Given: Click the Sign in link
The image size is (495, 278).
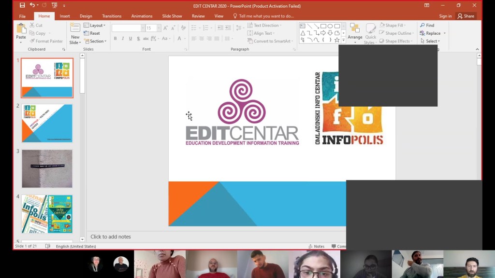Looking at the screenshot, I should pos(445,16).
